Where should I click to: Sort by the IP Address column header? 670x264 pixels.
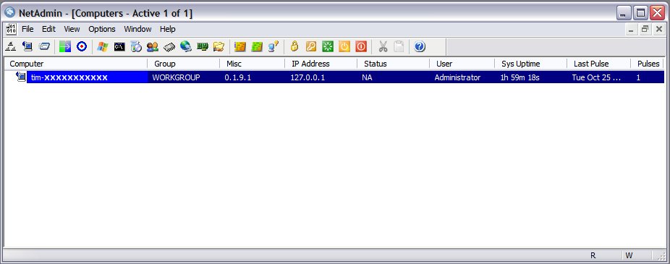point(321,64)
